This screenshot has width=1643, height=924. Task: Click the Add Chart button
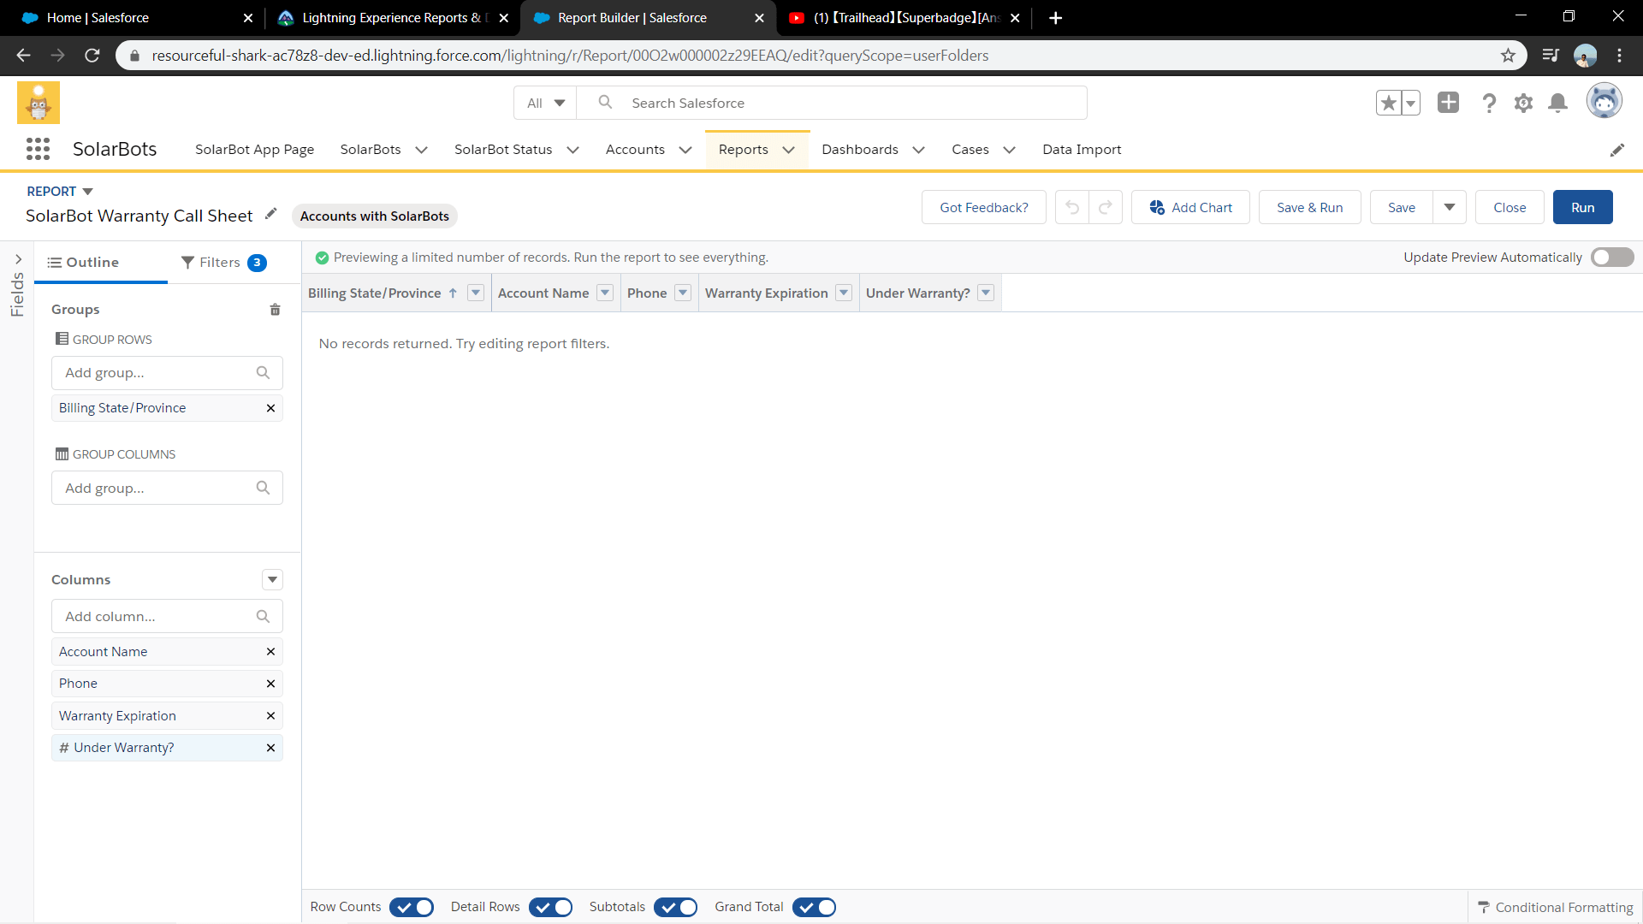tap(1190, 207)
